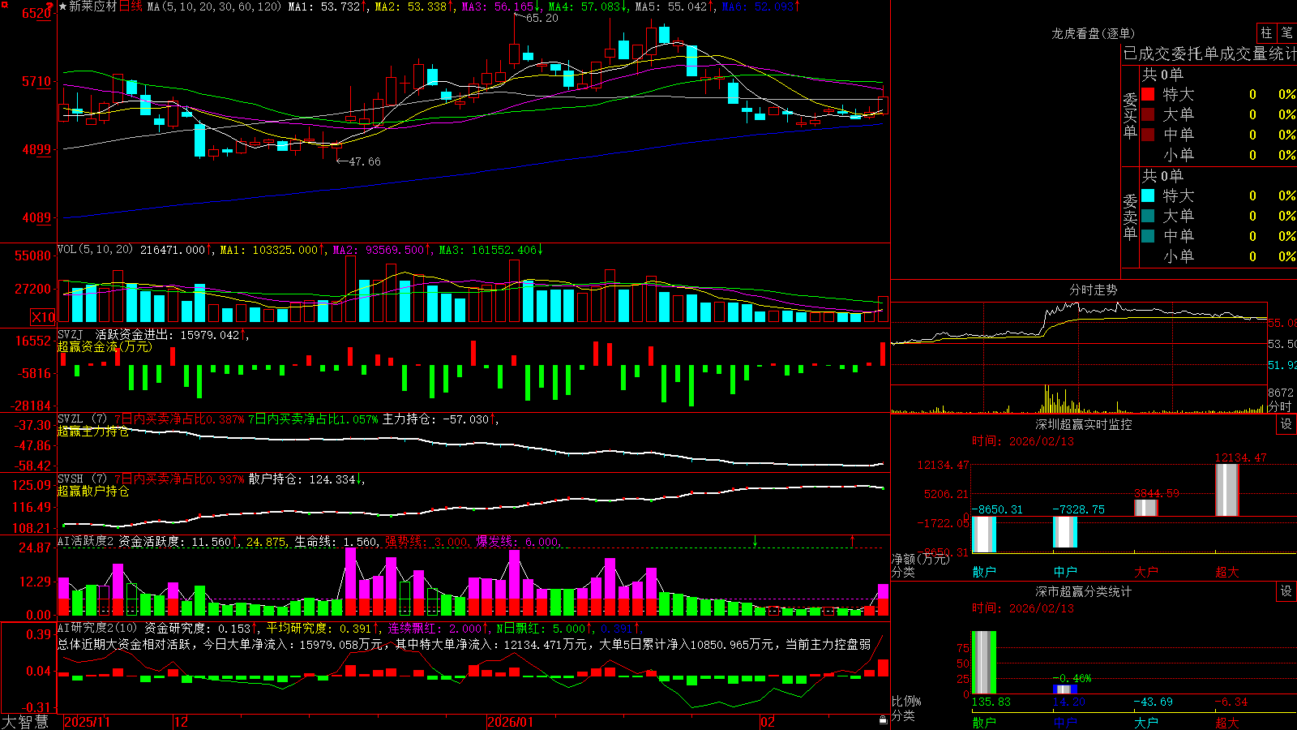Click 大户 category in 深圳超赢实时监控
The width and height of the screenshot is (1297, 730).
pos(1146,572)
